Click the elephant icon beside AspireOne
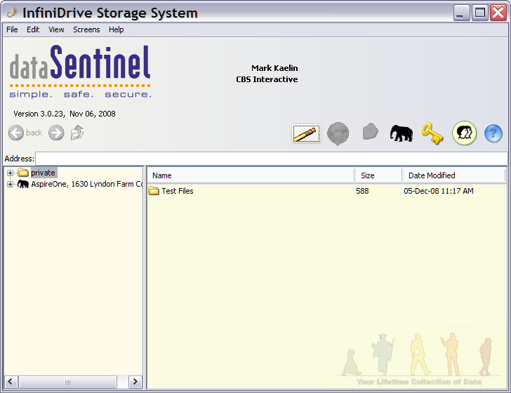 coord(22,184)
